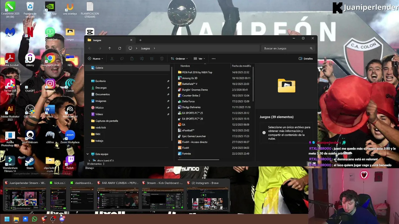This screenshot has height=224, width=399.
Task: Open the Juaniperlender Stream Brave window preview
Action: pyautogui.click(x=25, y=196)
